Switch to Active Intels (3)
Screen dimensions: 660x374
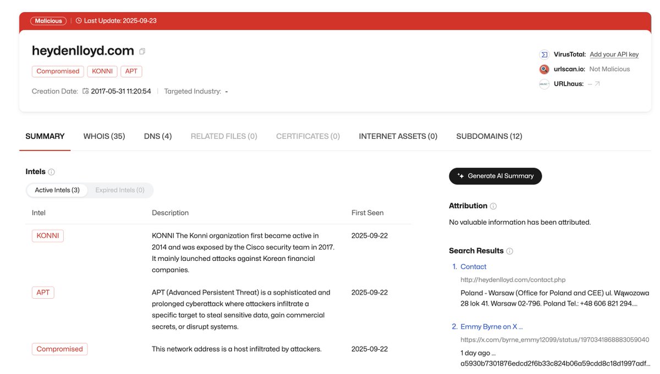57,190
